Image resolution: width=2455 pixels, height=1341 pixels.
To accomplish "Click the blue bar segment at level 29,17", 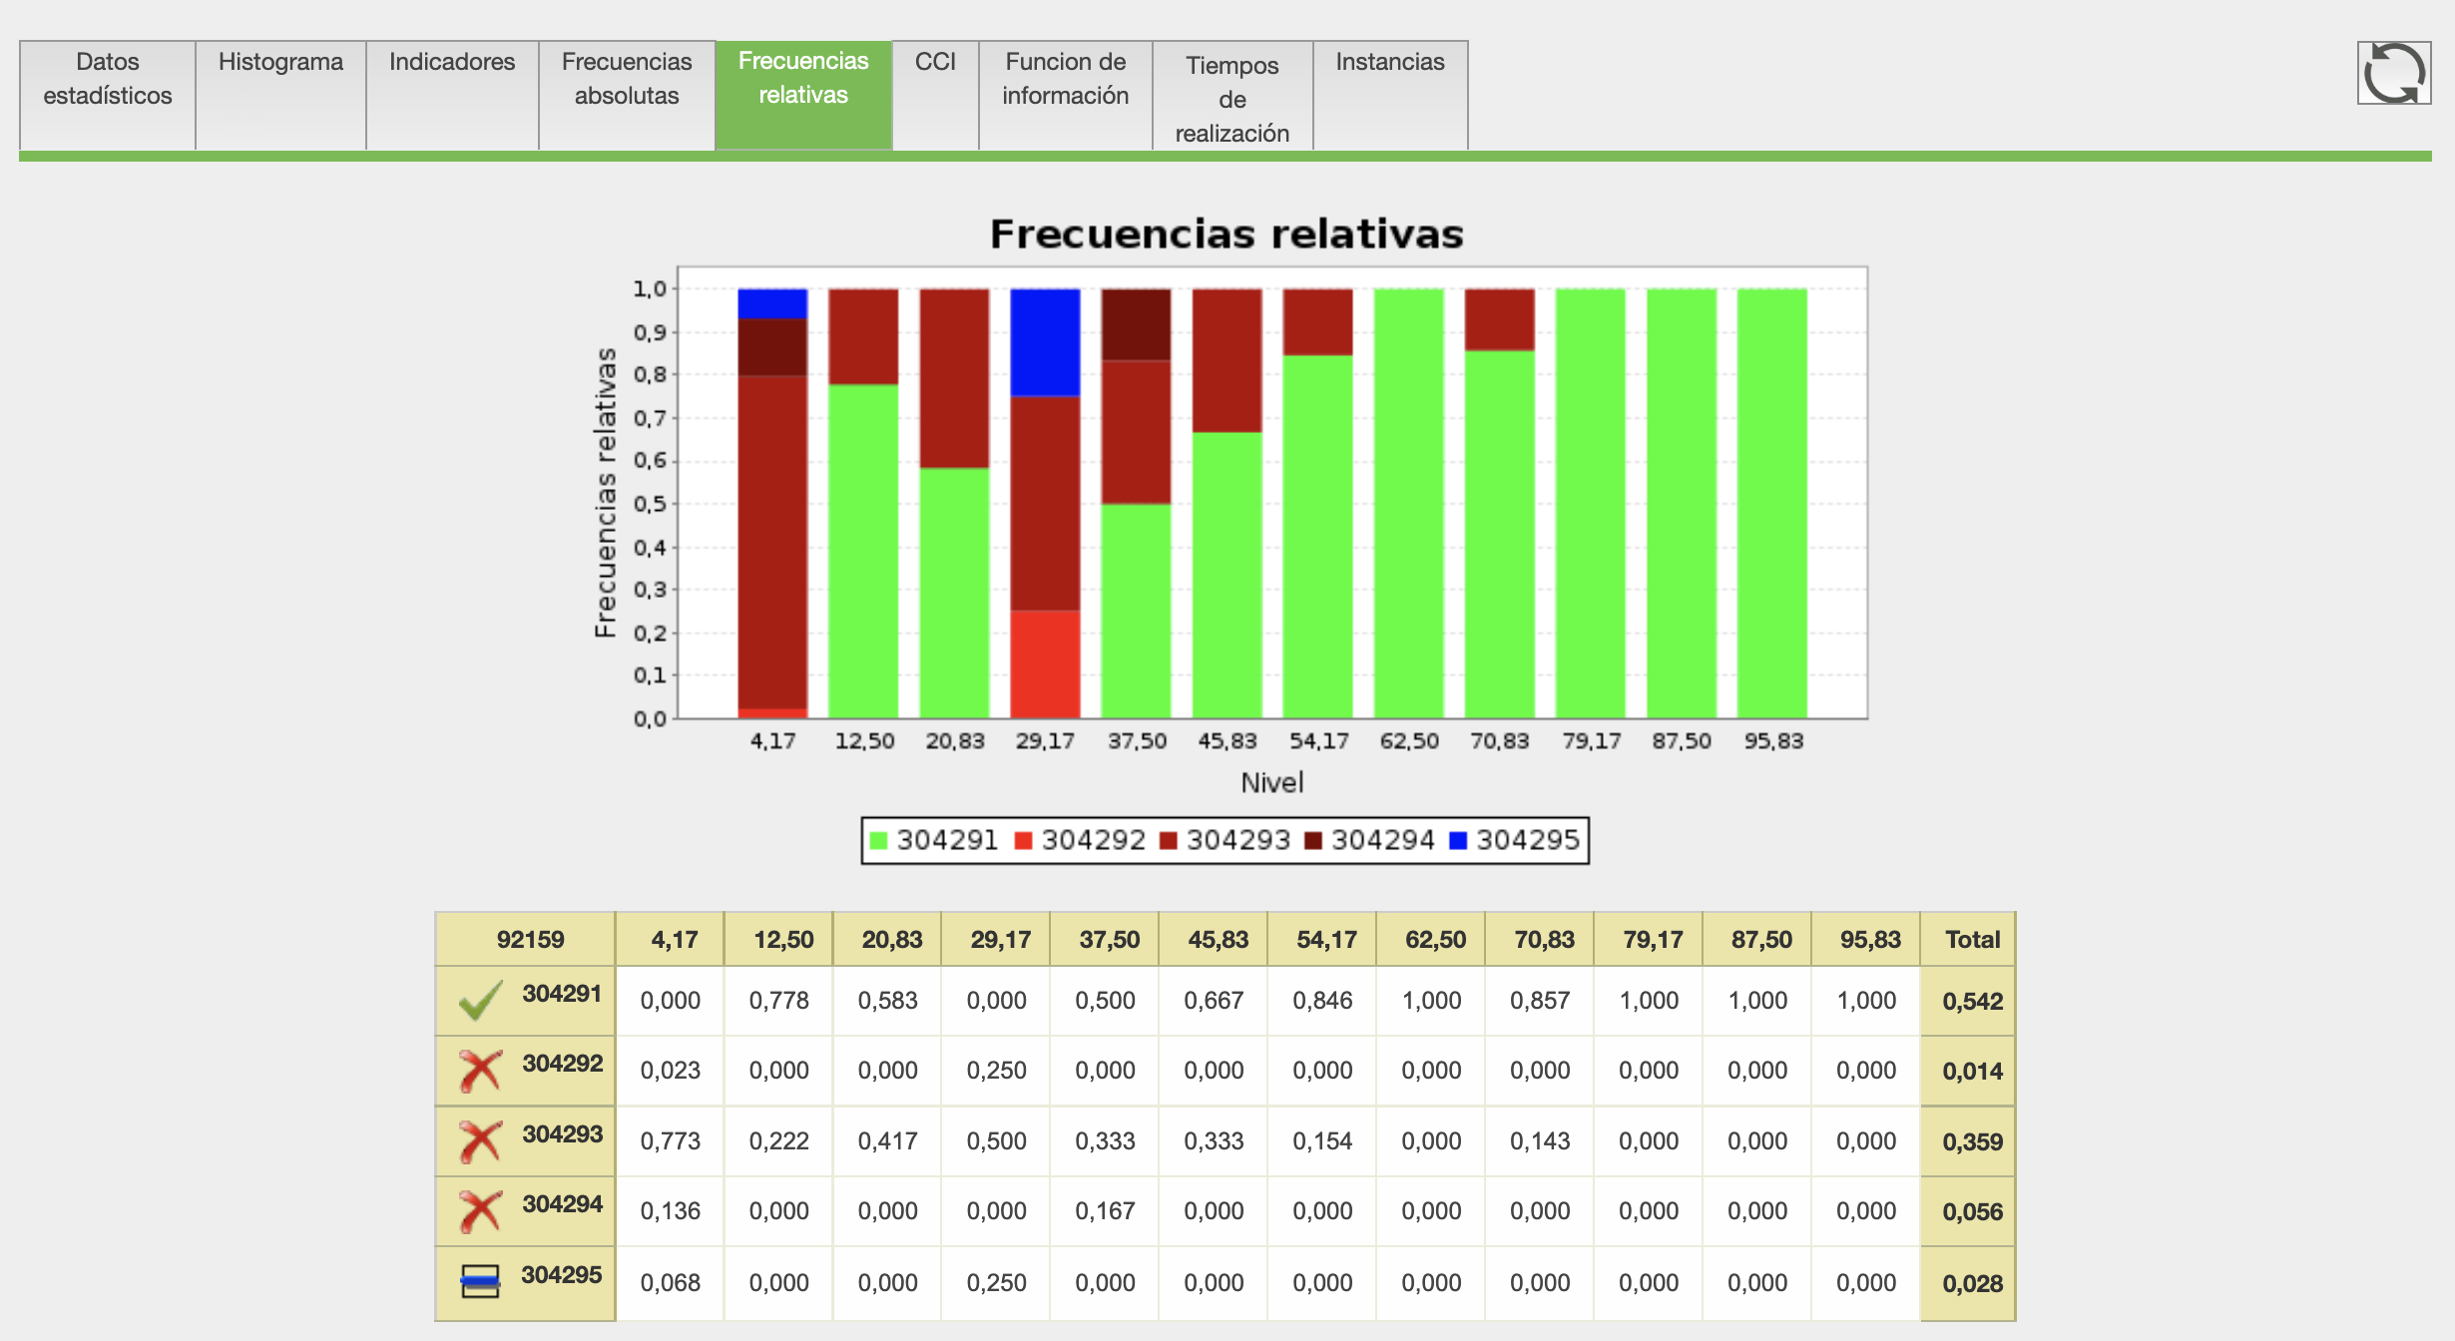I will pyautogui.click(x=1045, y=342).
